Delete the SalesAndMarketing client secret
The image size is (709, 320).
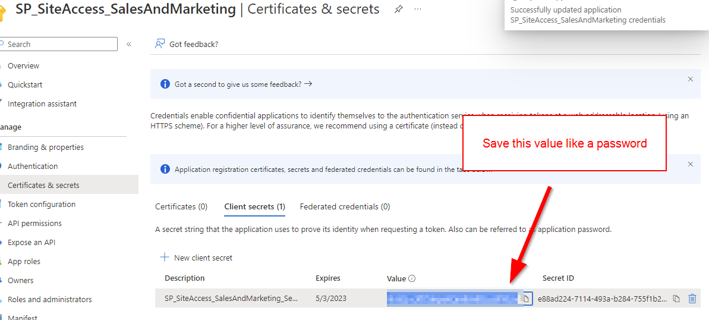tap(692, 299)
